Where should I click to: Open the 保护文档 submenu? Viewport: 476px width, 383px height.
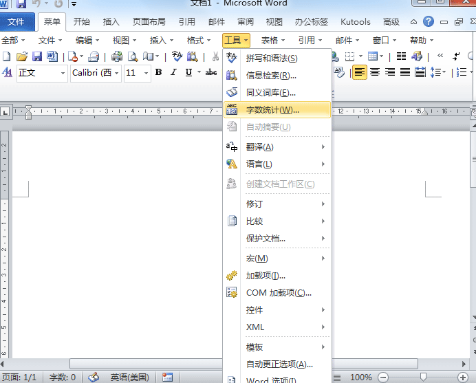[x=277, y=238]
